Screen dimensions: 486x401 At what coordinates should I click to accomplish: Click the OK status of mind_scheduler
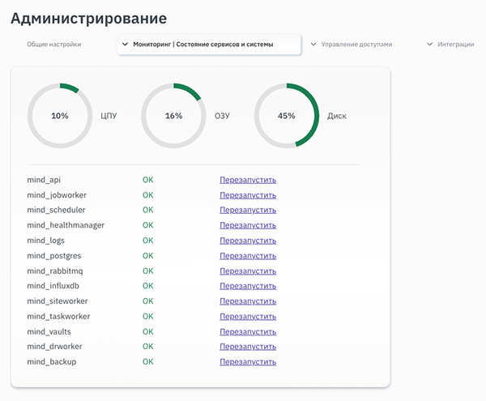click(x=148, y=210)
